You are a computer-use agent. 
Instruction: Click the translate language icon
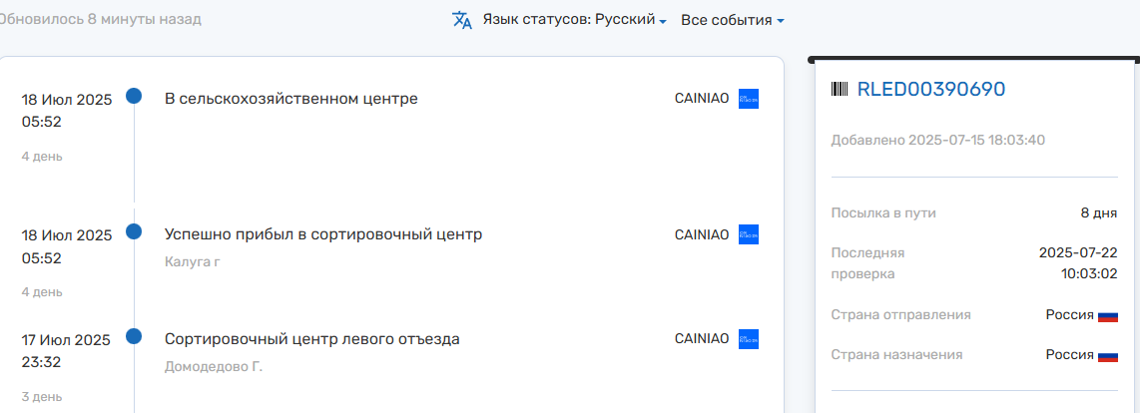click(x=462, y=20)
